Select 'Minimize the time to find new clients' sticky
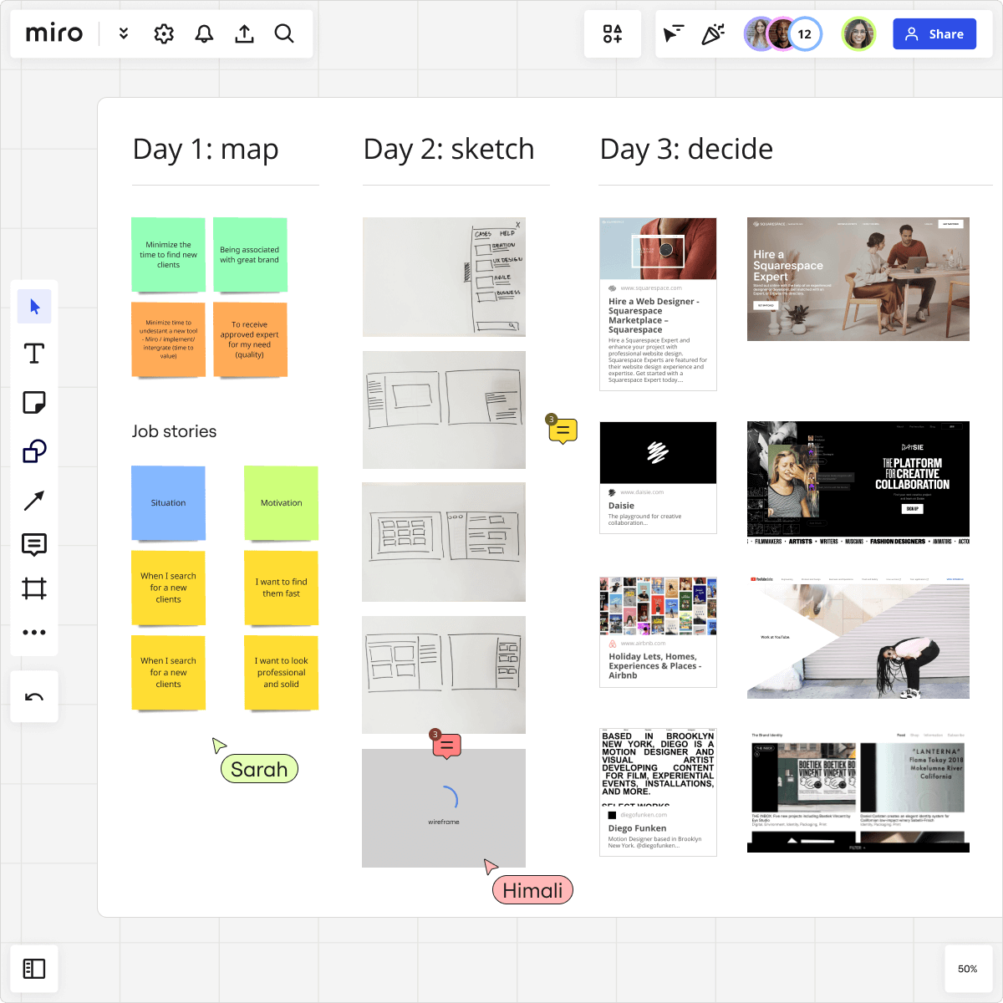The width and height of the screenshot is (1003, 1003). 168,255
